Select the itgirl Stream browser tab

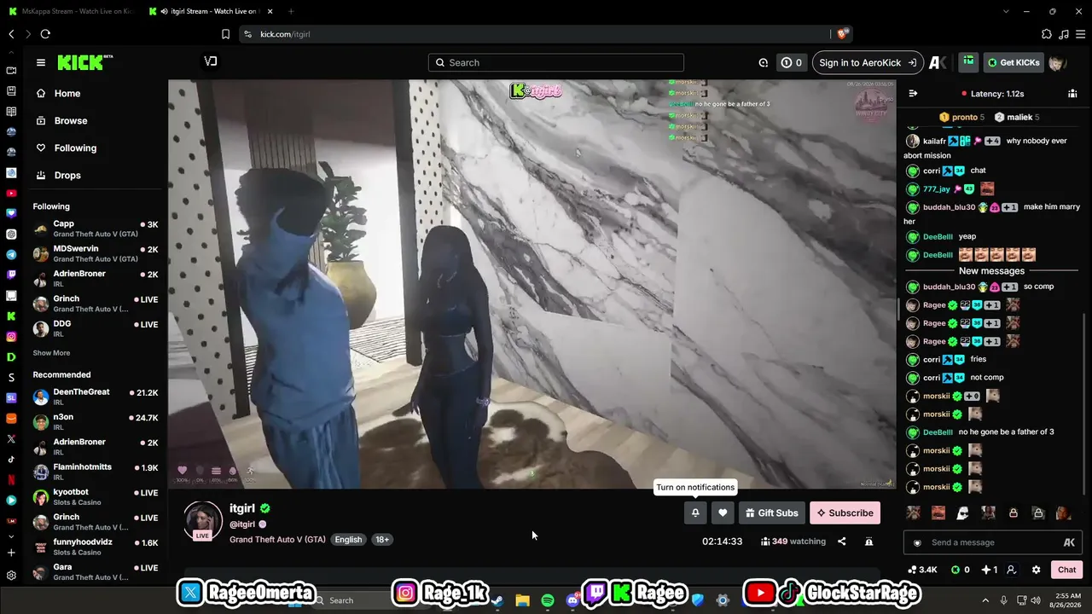click(x=210, y=11)
